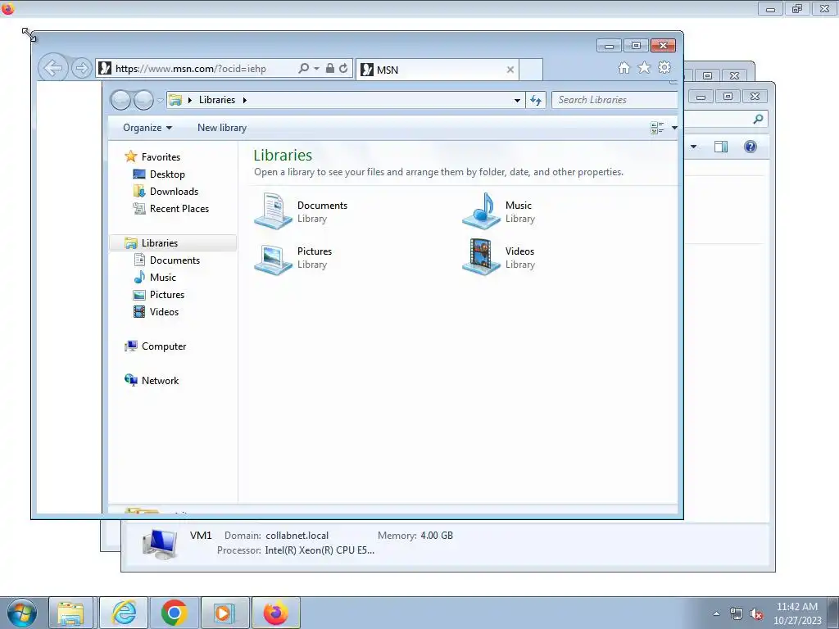This screenshot has height=629, width=839.
Task: Click the Libraries breadcrumb in address bar
Action: pos(216,100)
